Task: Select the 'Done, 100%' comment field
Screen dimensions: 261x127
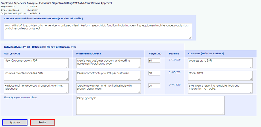Action: point(220,76)
